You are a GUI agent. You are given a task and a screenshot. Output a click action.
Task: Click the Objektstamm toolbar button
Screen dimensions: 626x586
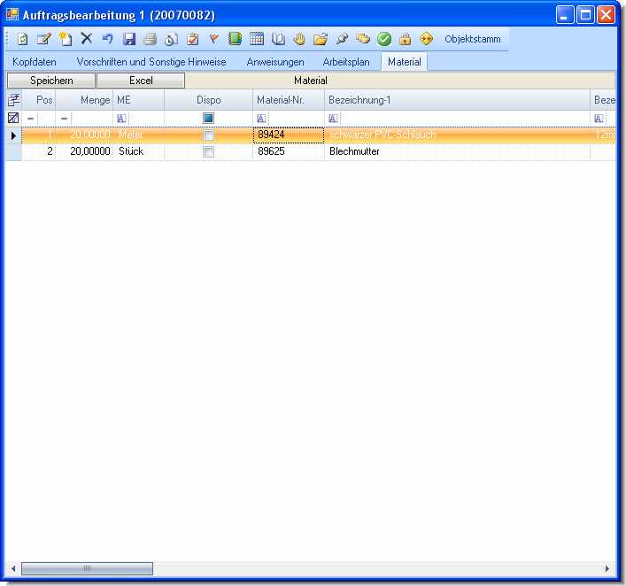[x=473, y=39]
